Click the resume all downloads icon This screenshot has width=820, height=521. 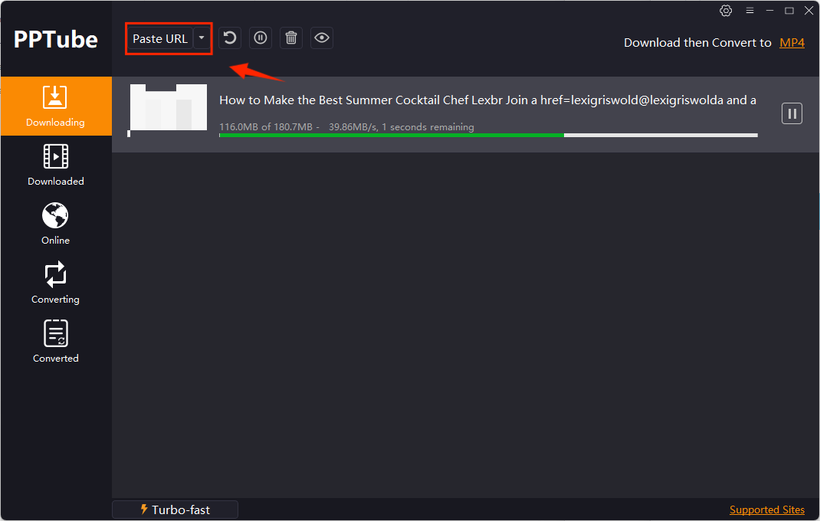click(x=229, y=38)
